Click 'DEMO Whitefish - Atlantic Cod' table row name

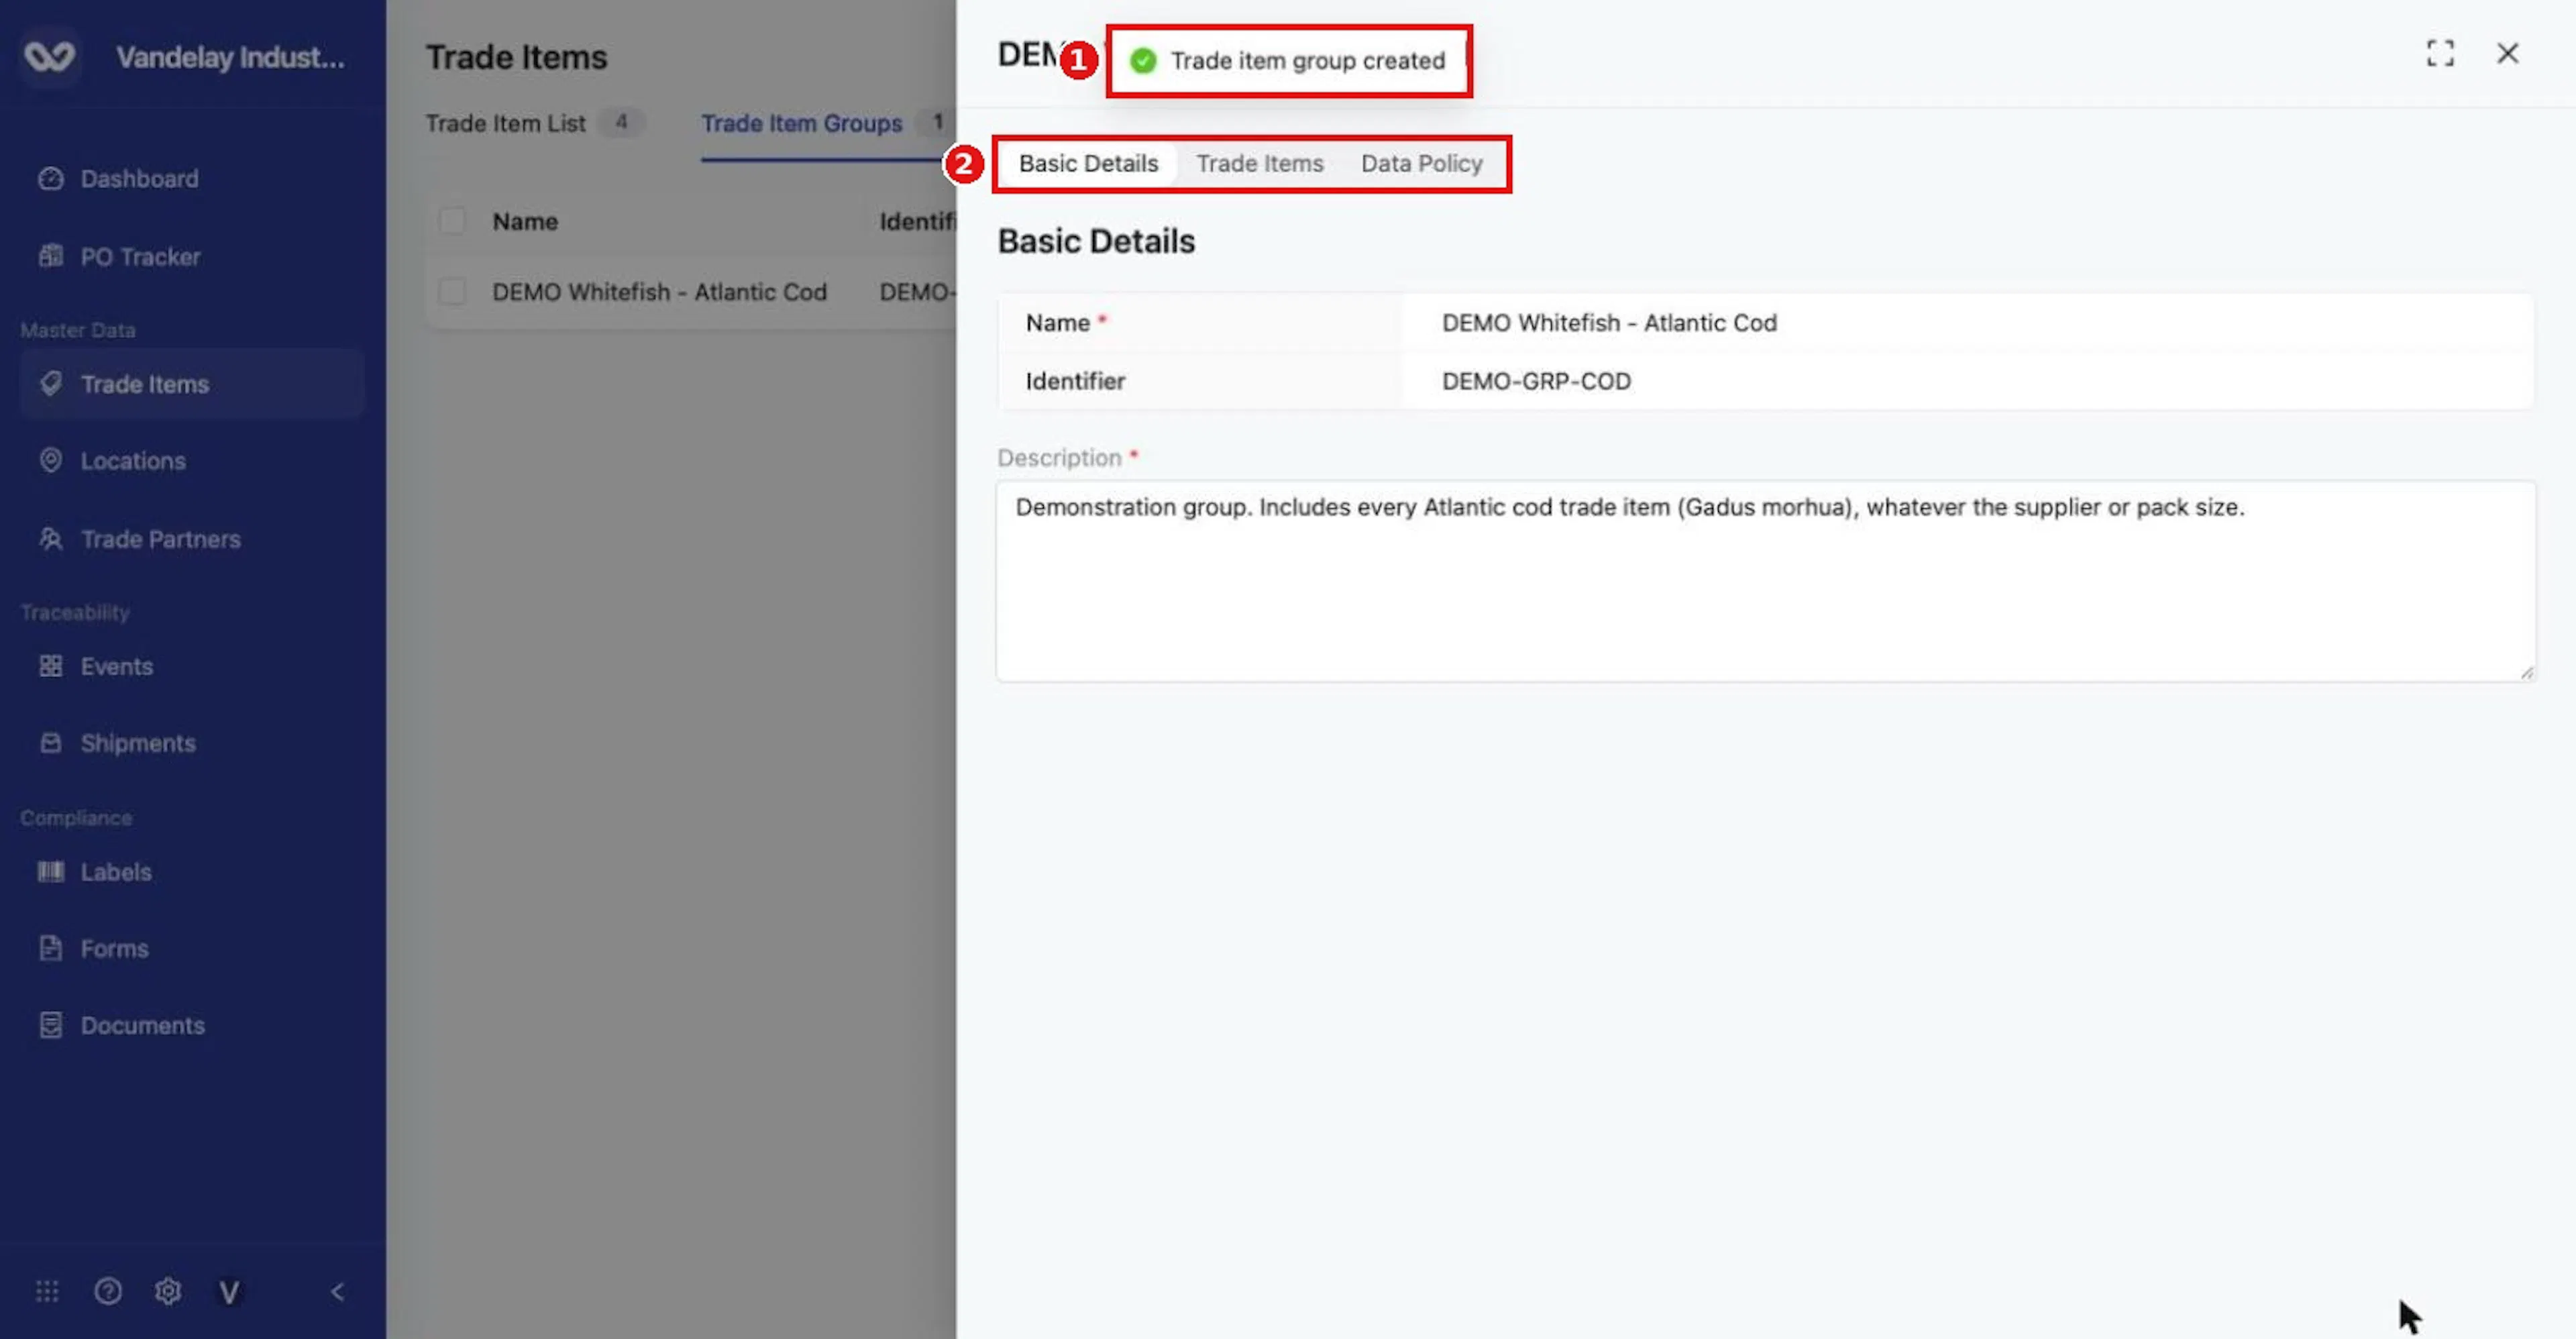click(659, 292)
